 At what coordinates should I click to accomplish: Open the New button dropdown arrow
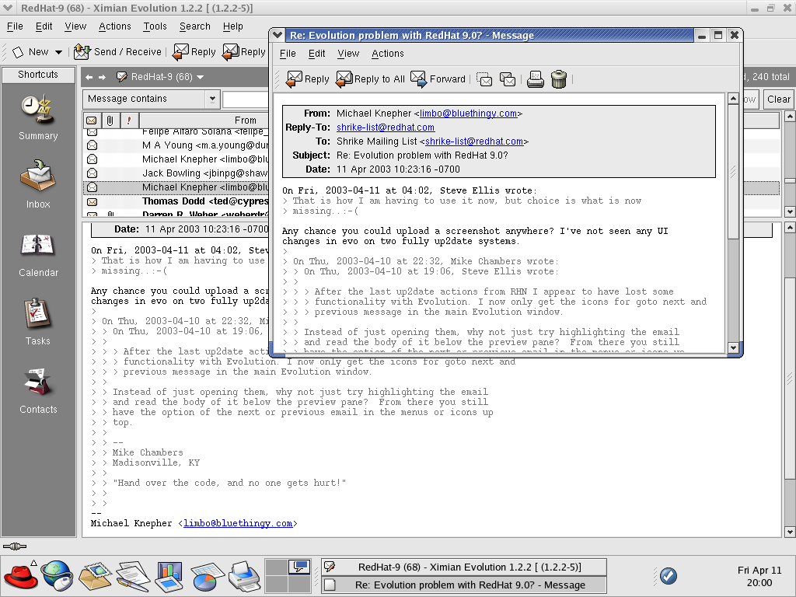click(58, 52)
